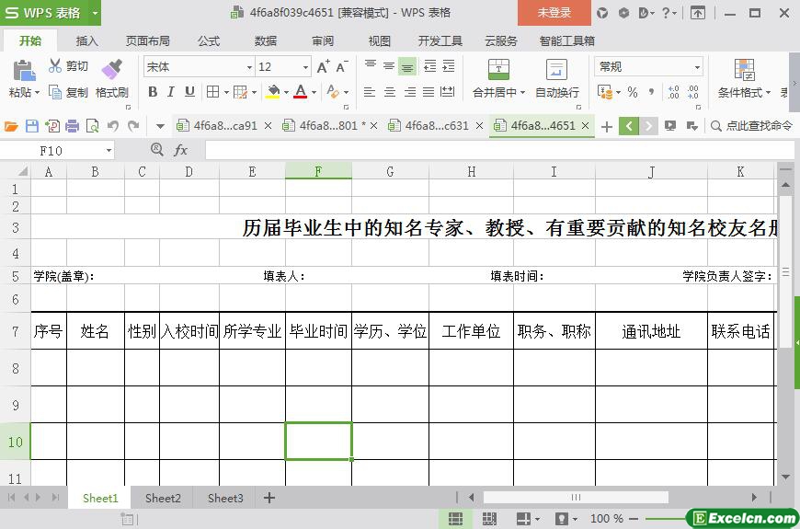Click the currency format icon

click(x=605, y=92)
